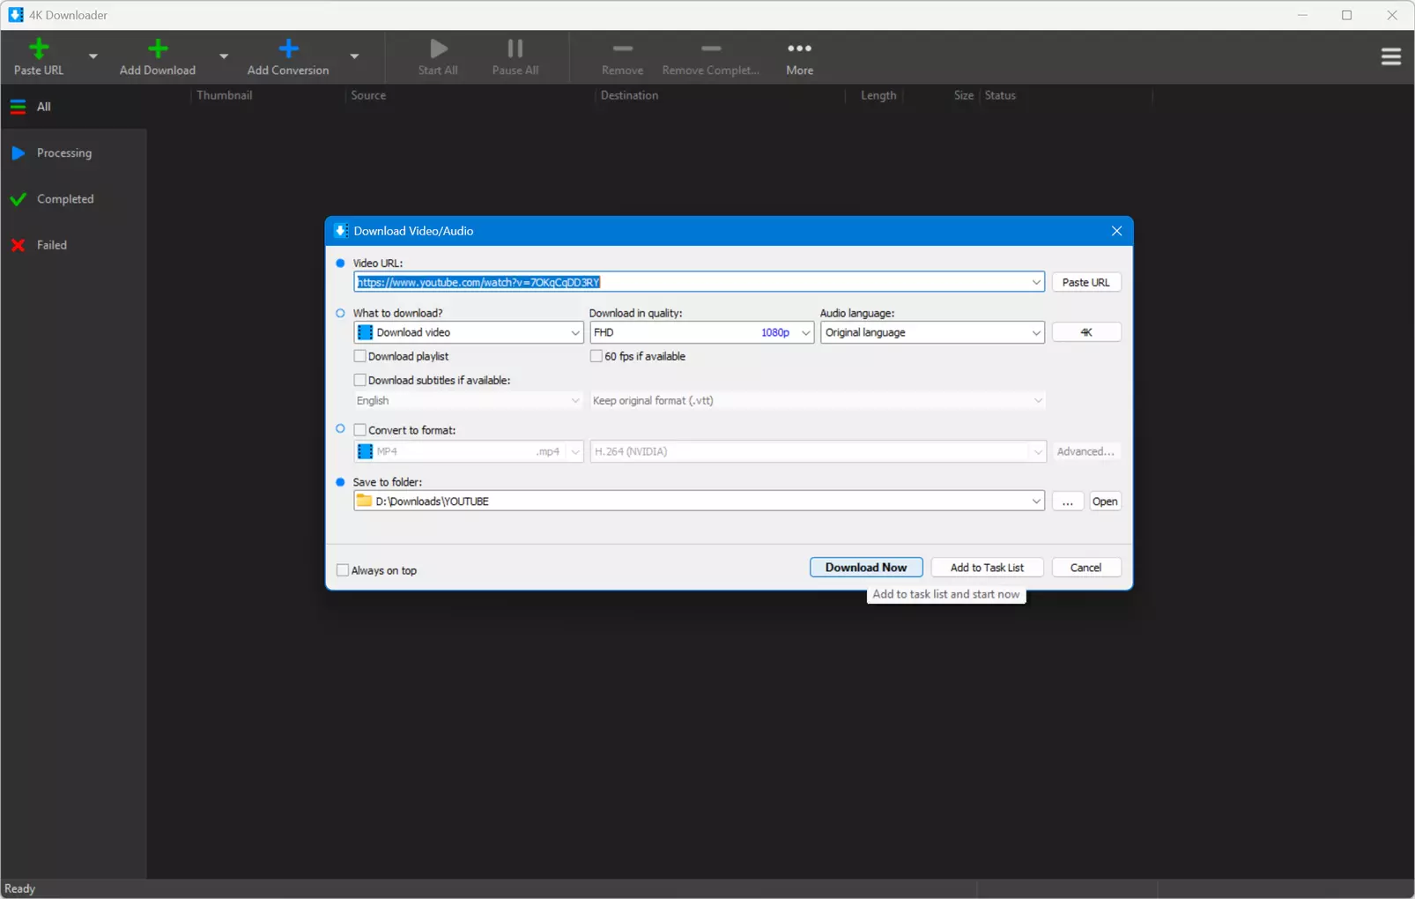Click the Open folder button

coord(1105,502)
